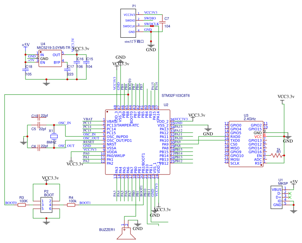The image size is (302, 243).
Task: Click the RESET net label at pin 7
Action: tap(89, 142)
